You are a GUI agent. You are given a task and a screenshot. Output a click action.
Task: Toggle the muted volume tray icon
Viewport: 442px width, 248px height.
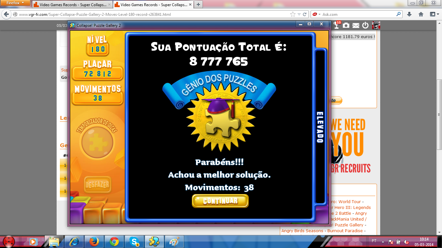406,242
